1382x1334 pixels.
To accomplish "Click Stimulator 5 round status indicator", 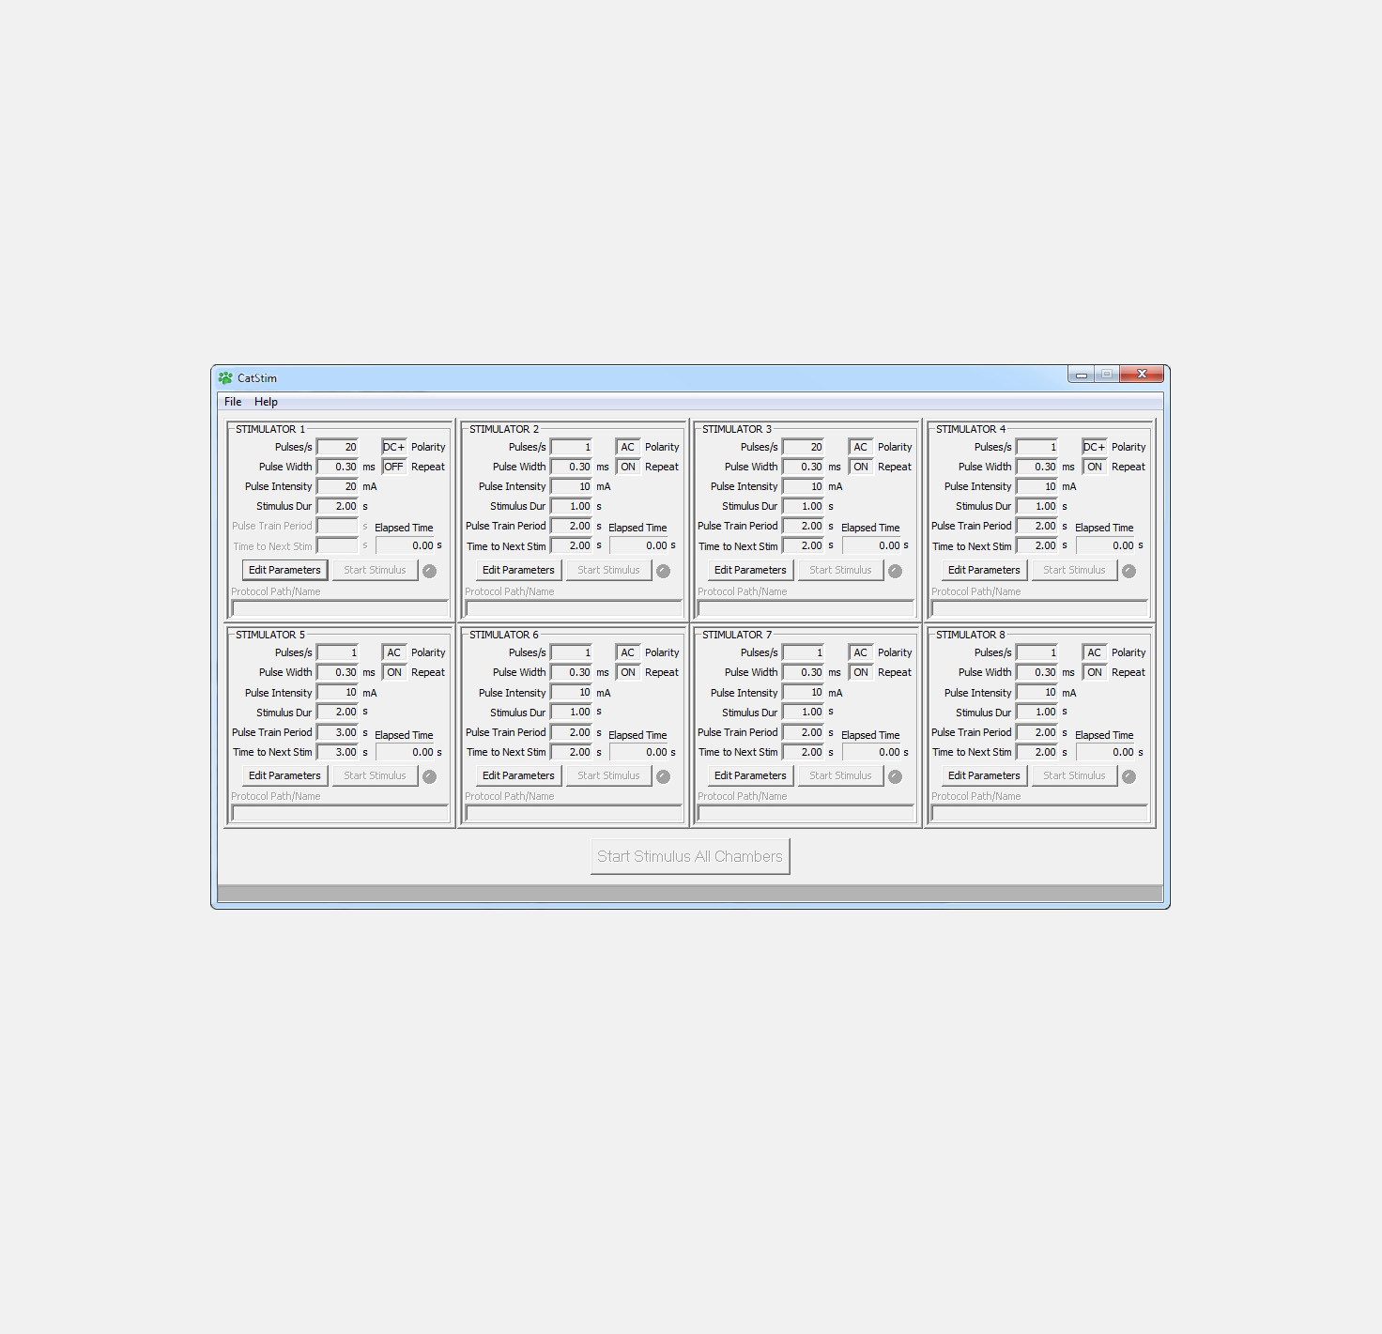I will click(x=429, y=776).
